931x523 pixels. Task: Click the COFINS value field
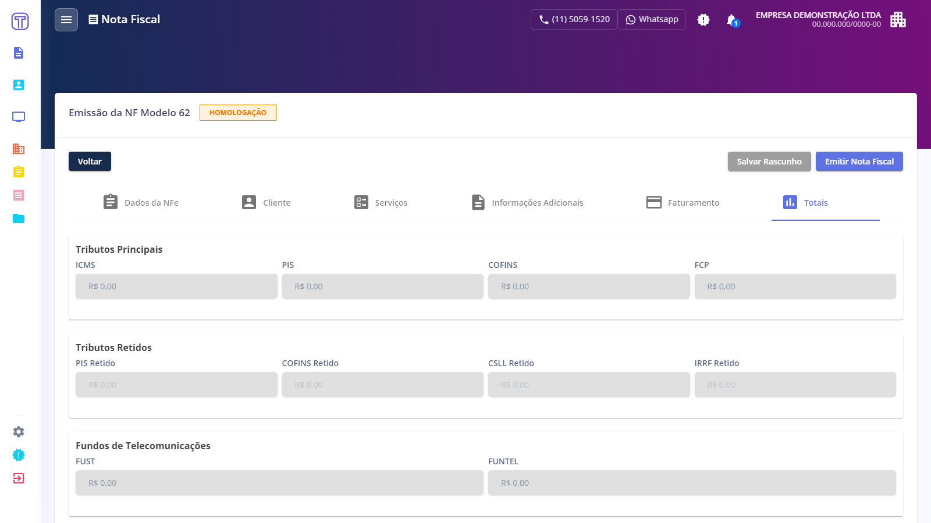(x=589, y=286)
